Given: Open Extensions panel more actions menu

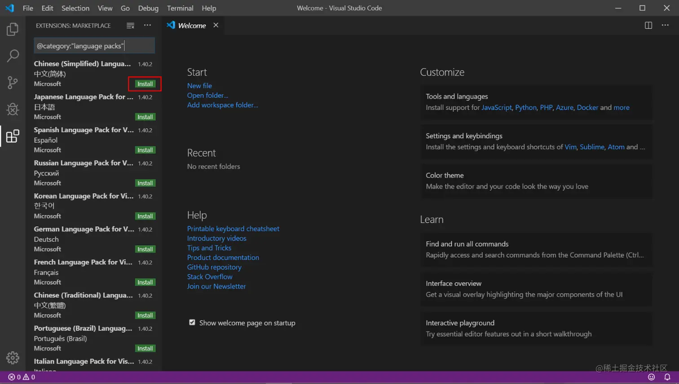Looking at the screenshot, I should [x=147, y=26].
